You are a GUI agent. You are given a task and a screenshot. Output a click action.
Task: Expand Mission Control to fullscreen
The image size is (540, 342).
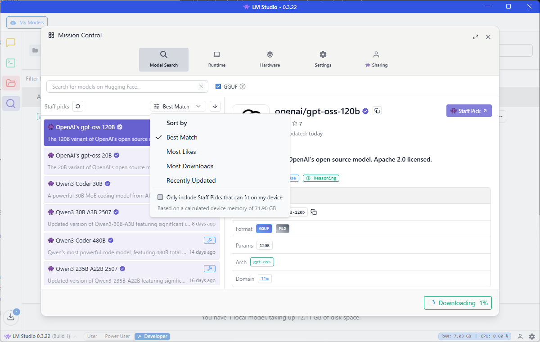[476, 37]
